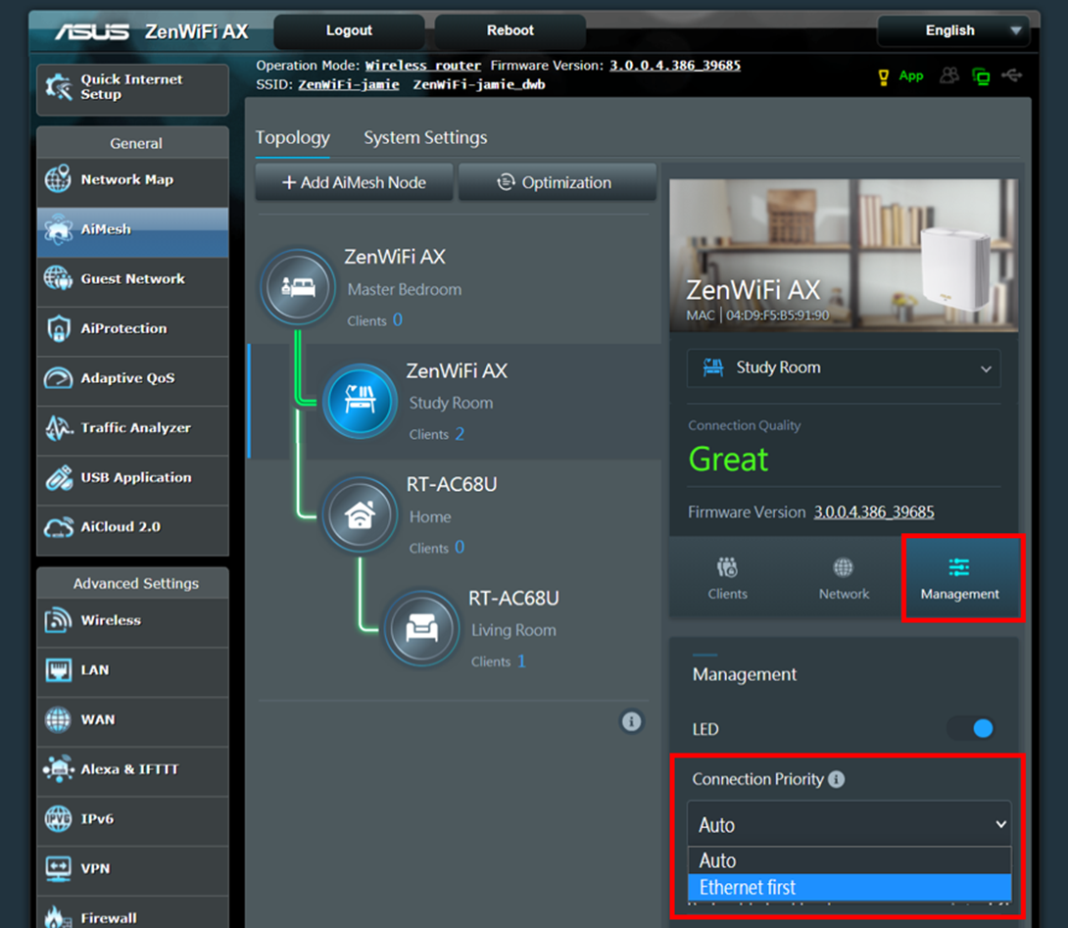Screen dimensions: 1068x928
Task: Click ZenWiFi-jamie_dwb SSID text
Action: (x=479, y=84)
